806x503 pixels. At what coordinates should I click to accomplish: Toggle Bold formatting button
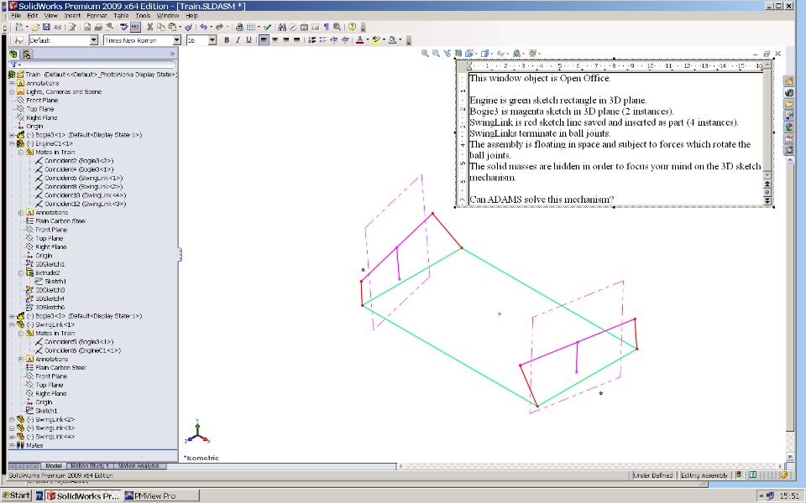tap(227, 40)
